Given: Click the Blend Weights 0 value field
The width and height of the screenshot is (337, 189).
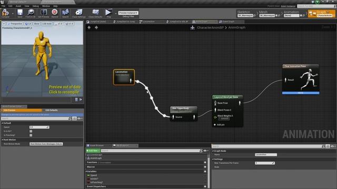Looking at the screenshot, I should click(x=224, y=119).
